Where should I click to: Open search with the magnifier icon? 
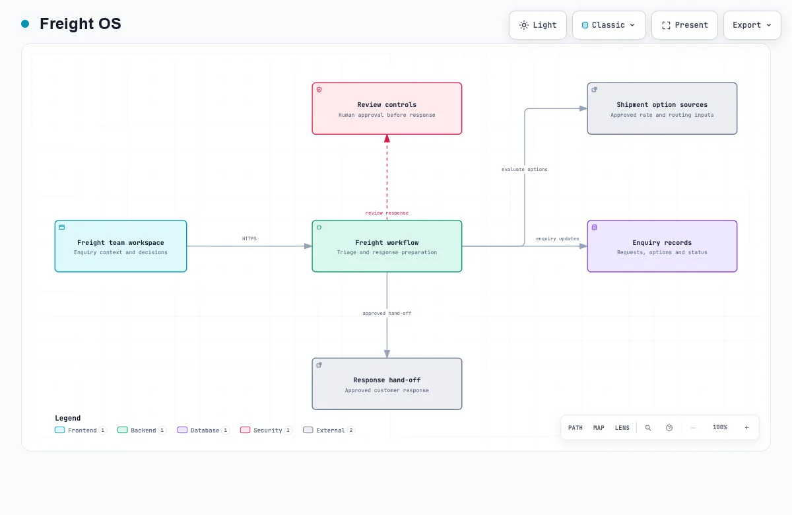click(648, 428)
